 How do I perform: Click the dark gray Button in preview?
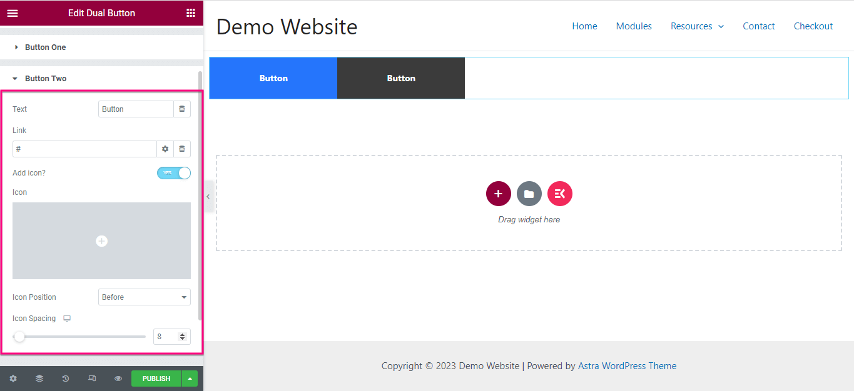401,78
